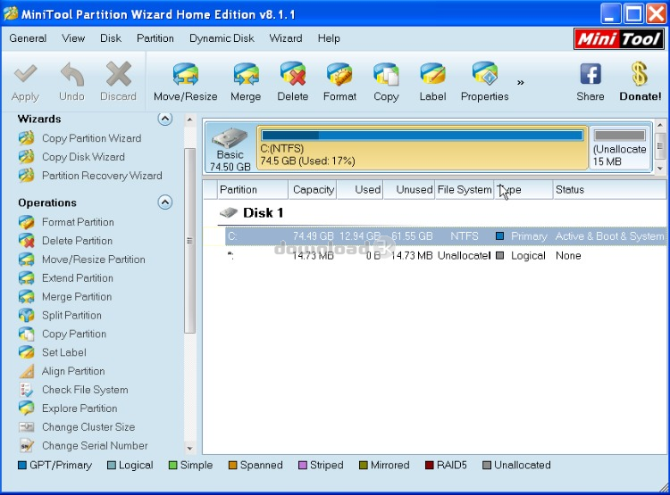Click Explore Partition operation
The width and height of the screenshot is (670, 495).
tap(79, 408)
